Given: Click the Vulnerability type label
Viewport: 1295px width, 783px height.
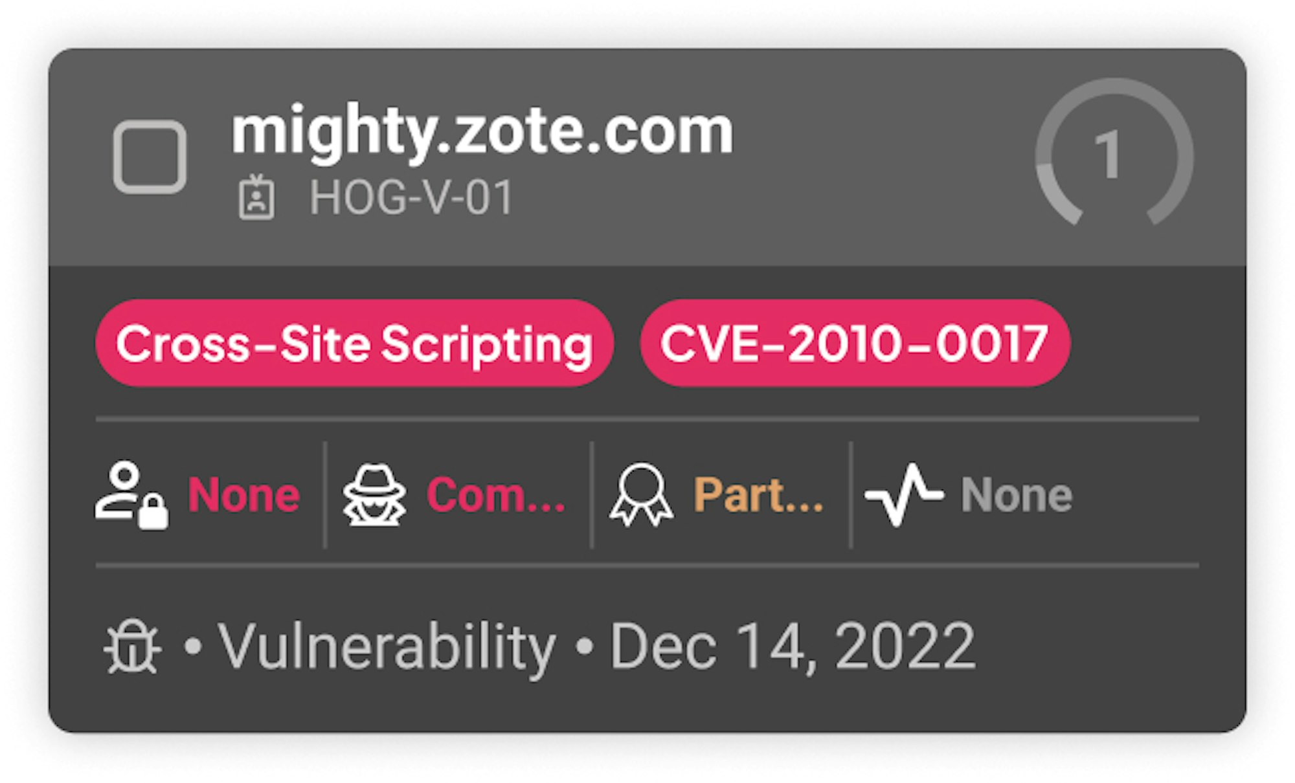Looking at the screenshot, I should pos(387,646).
